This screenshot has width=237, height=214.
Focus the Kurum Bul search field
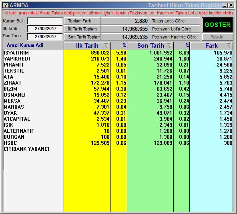click(45, 21)
